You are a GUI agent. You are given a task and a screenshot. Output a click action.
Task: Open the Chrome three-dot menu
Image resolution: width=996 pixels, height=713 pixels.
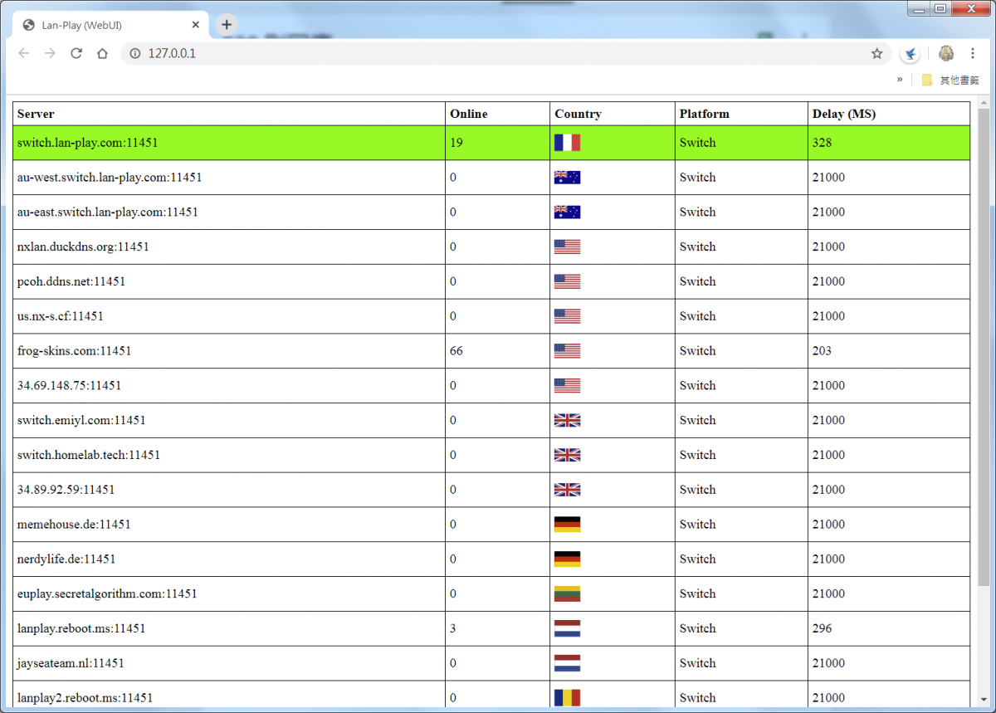(x=973, y=53)
